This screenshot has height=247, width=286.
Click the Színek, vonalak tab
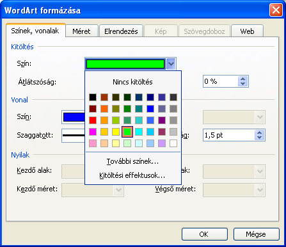click(35, 31)
